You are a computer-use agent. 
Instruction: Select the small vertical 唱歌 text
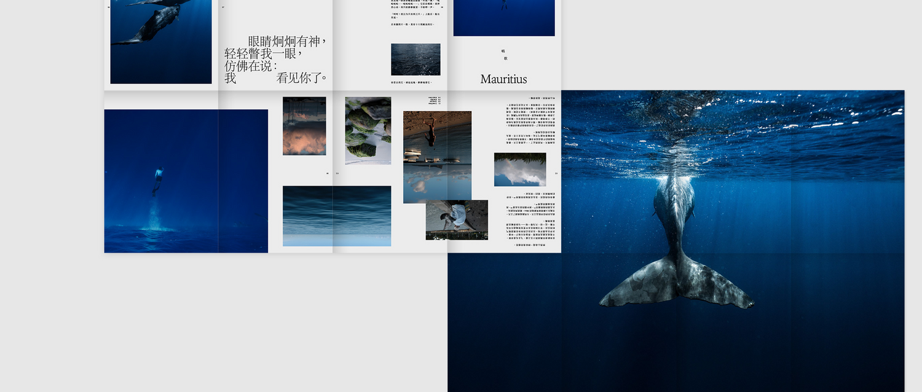[504, 55]
